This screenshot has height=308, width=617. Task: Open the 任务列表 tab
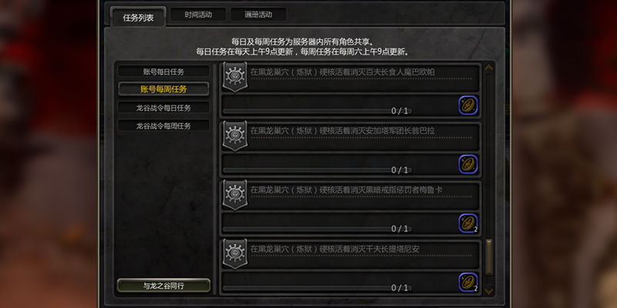pos(138,18)
